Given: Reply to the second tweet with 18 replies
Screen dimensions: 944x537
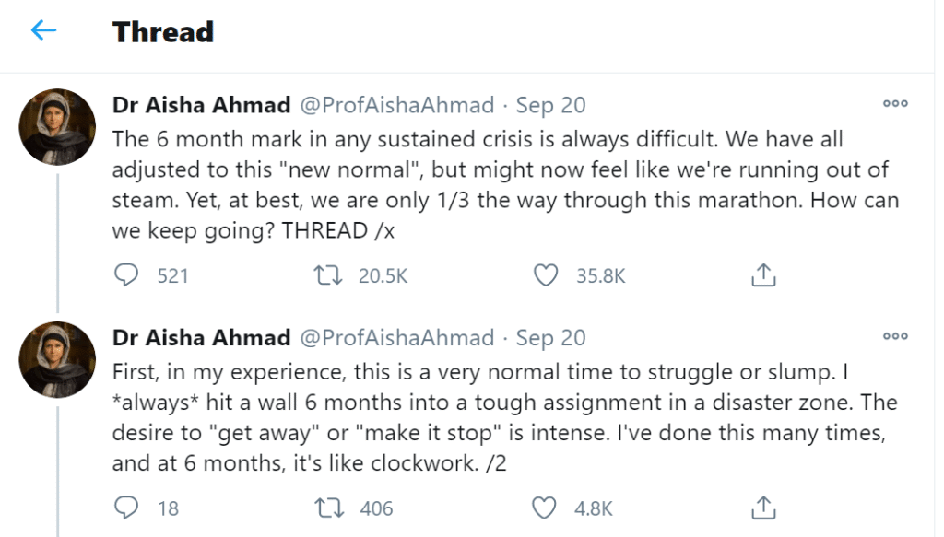Looking at the screenshot, I should click(x=126, y=508).
